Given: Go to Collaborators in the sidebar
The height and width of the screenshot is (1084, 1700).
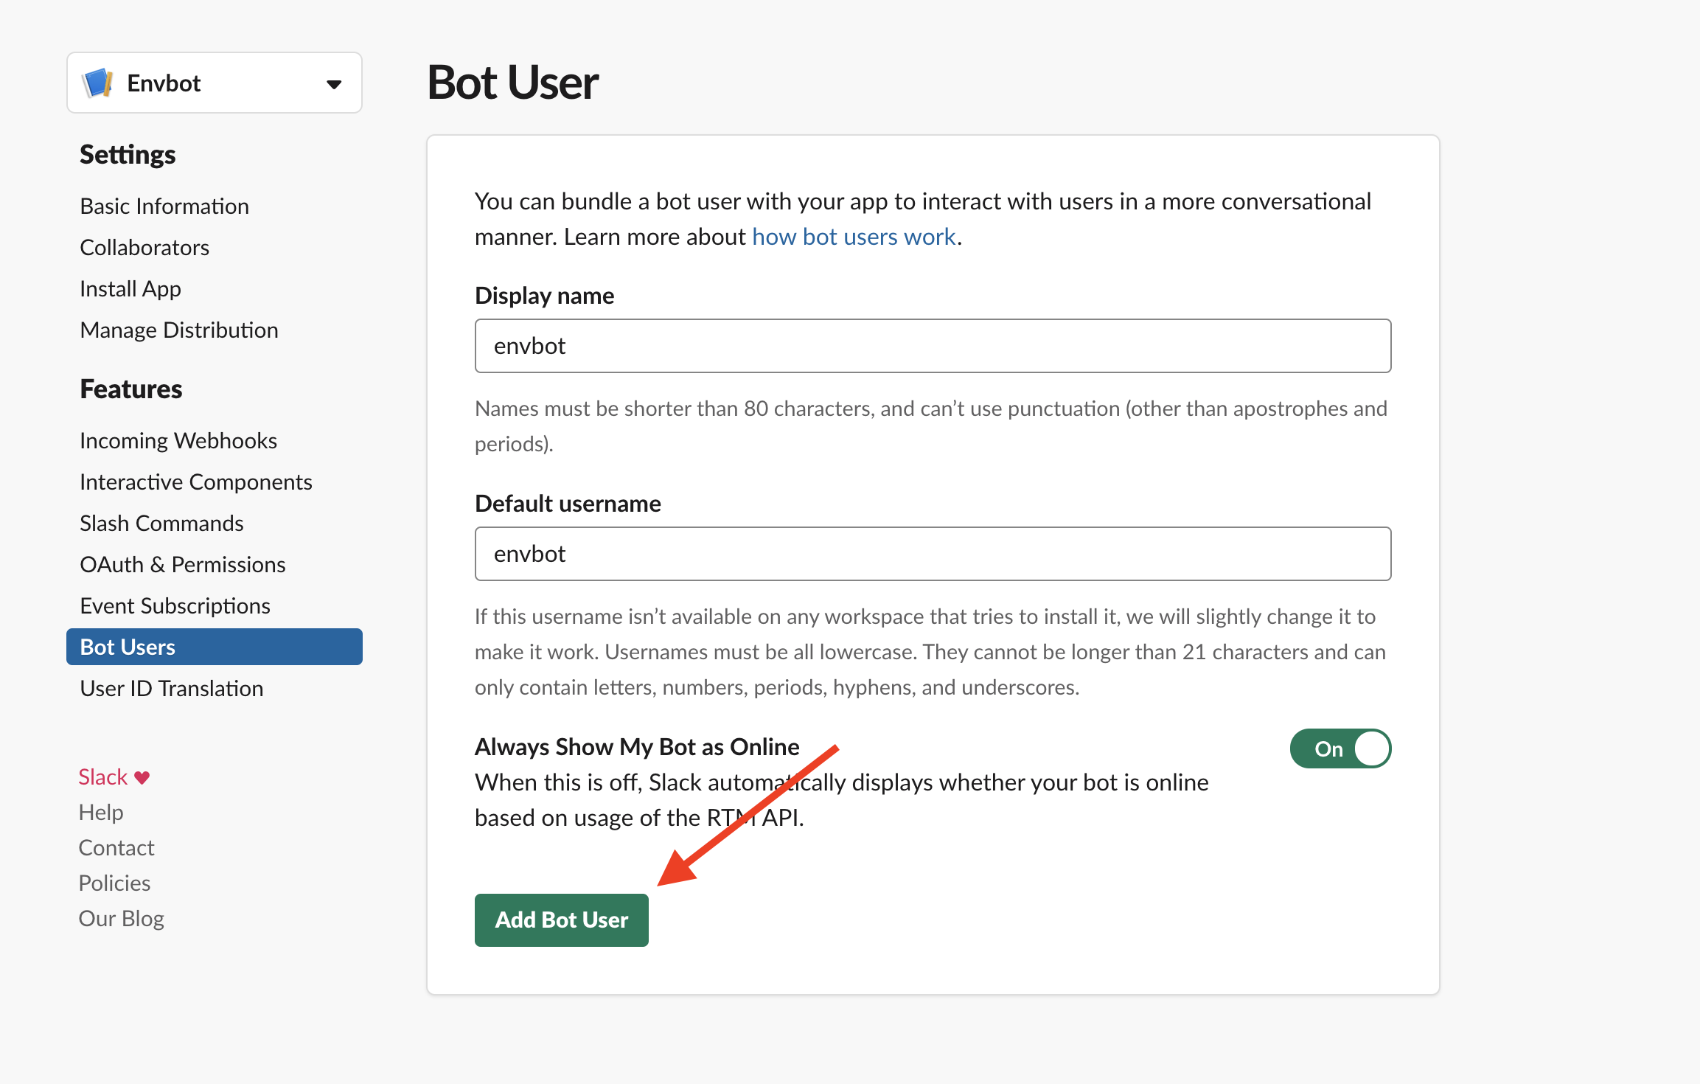Looking at the screenshot, I should pyautogui.click(x=144, y=247).
